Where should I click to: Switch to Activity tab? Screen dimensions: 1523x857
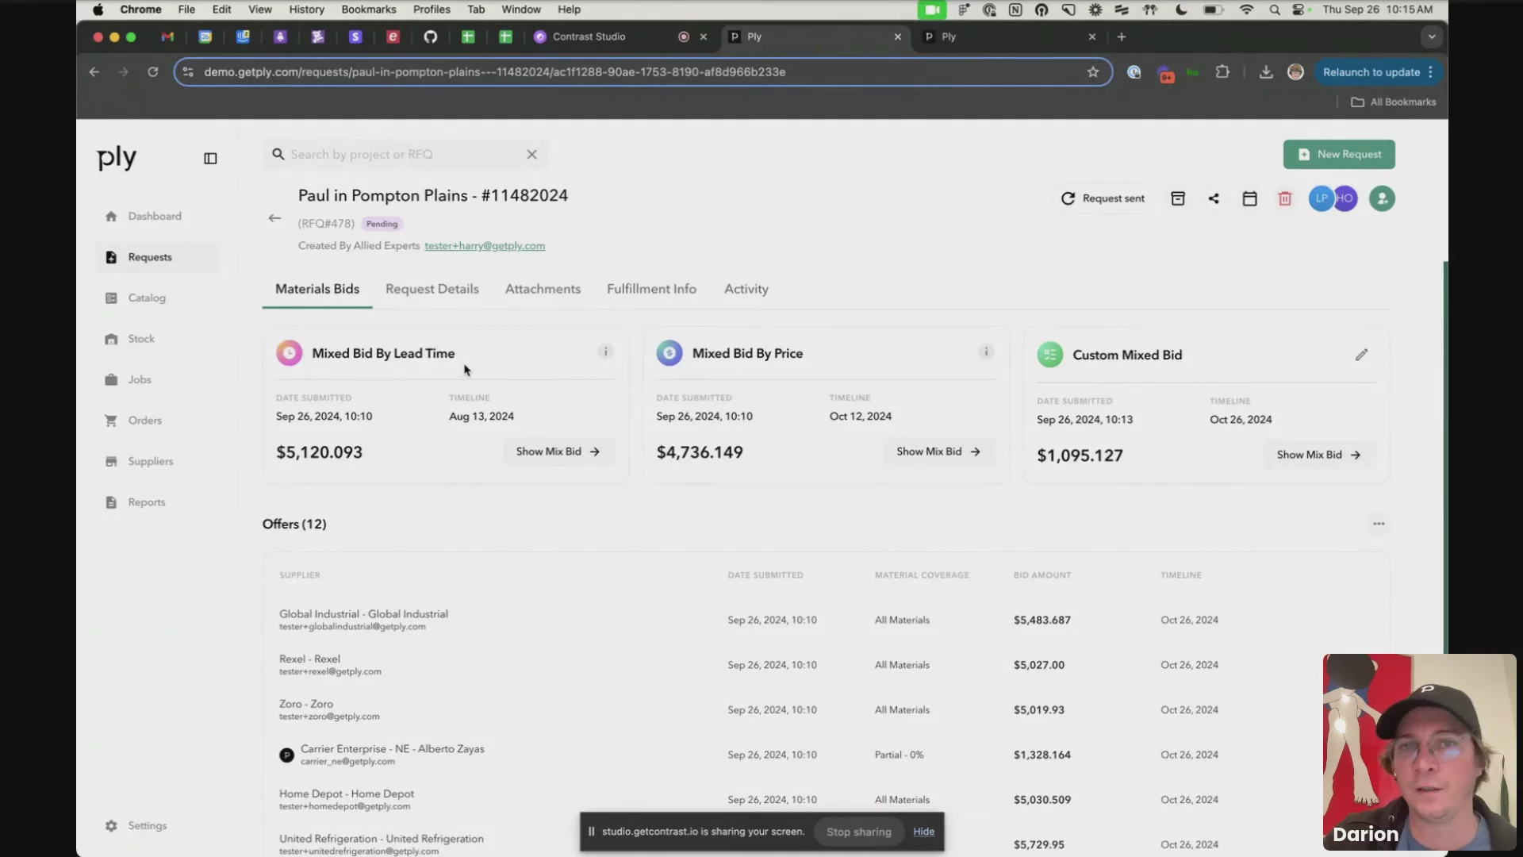click(746, 289)
